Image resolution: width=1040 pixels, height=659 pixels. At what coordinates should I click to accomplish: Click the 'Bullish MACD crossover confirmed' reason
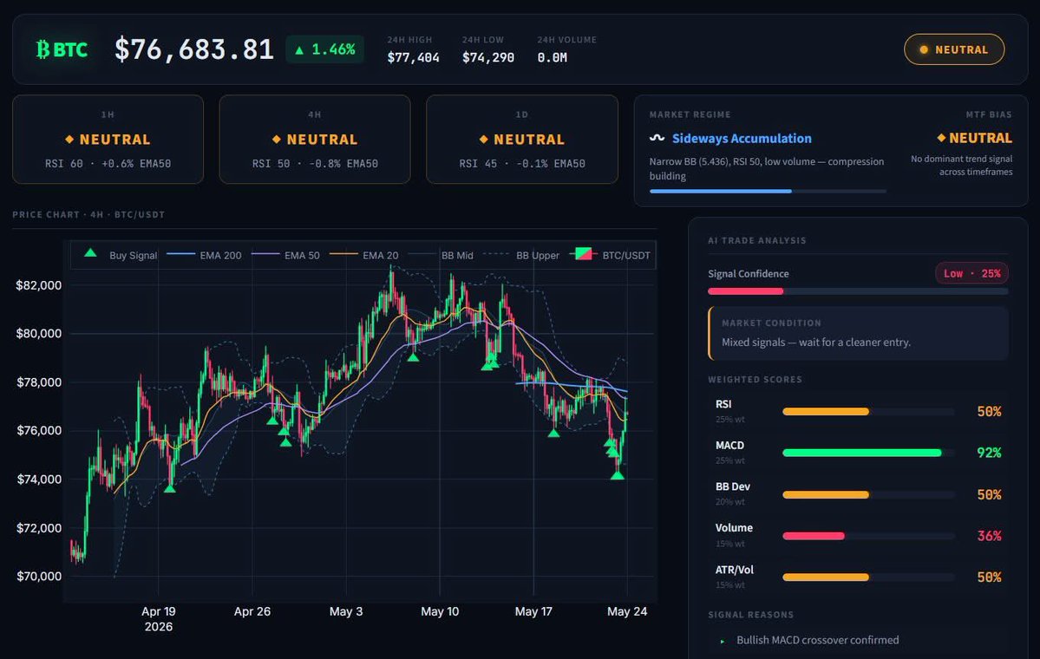[818, 640]
